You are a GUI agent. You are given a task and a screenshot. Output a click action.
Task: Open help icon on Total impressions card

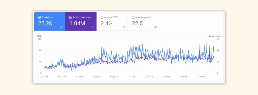tap(93, 27)
